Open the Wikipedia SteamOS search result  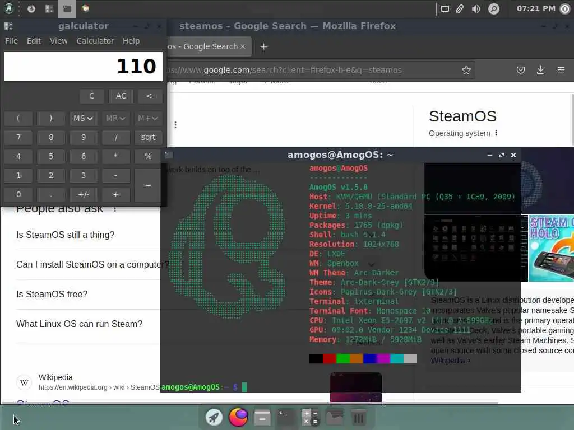click(43, 403)
